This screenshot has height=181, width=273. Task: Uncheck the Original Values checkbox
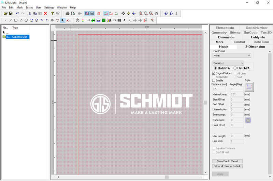pos(214,73)
